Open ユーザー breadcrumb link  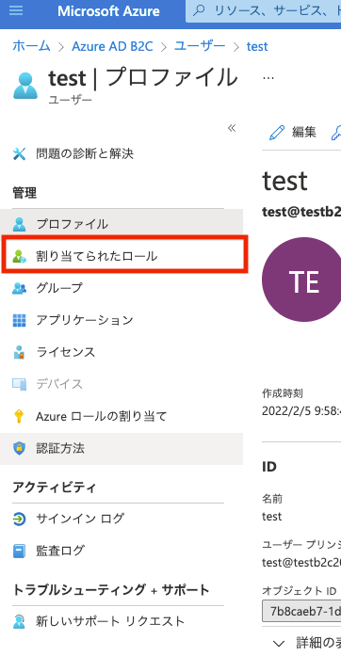point(200,46)
